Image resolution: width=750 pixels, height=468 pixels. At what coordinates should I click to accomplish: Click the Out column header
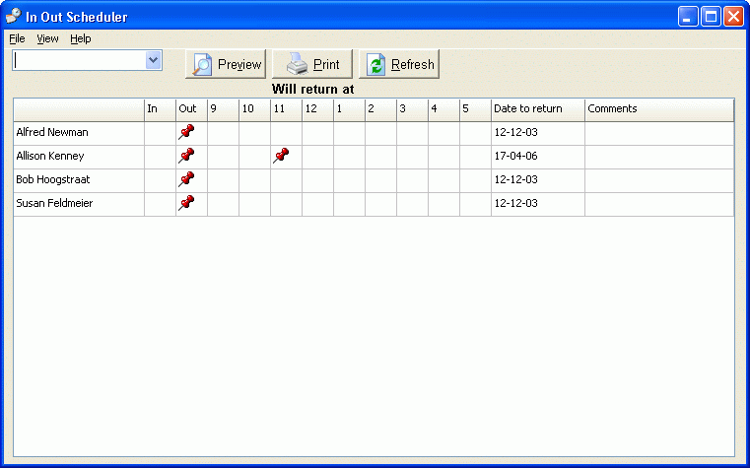[x=192, y=109]
